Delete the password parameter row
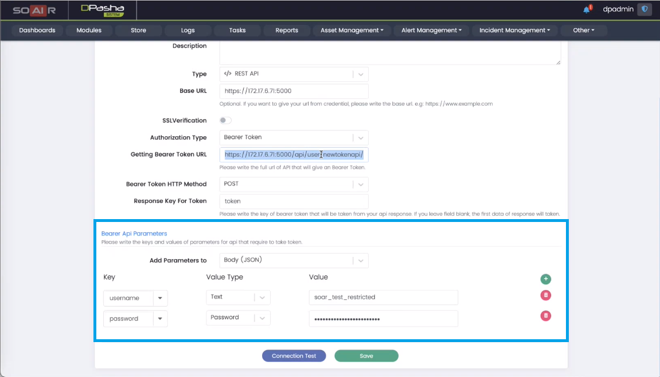 click(x=545, y=316)
